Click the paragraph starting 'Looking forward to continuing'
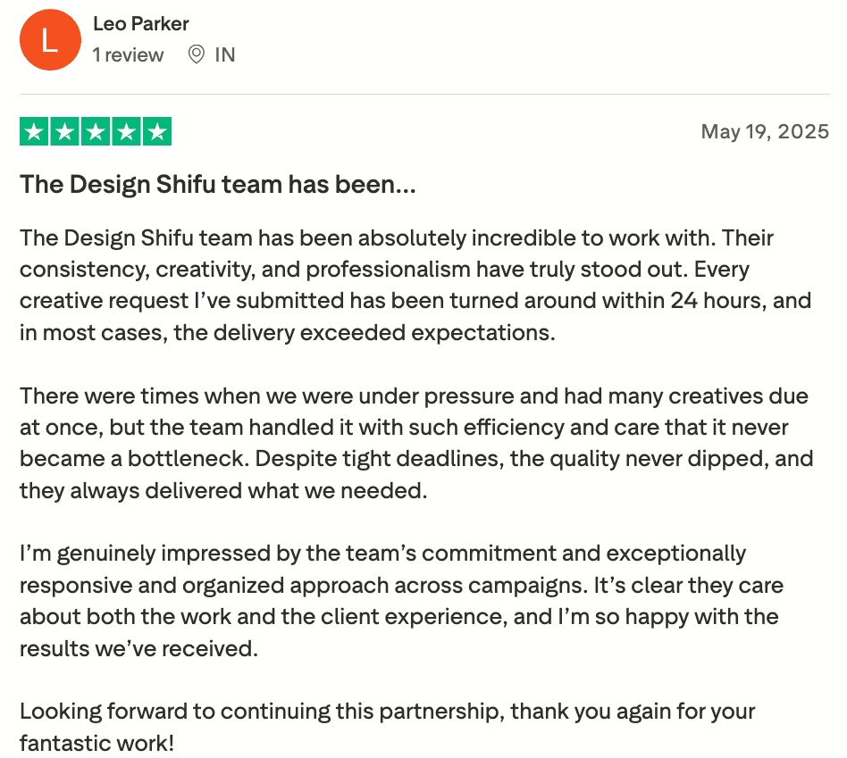 click(387, 728)
